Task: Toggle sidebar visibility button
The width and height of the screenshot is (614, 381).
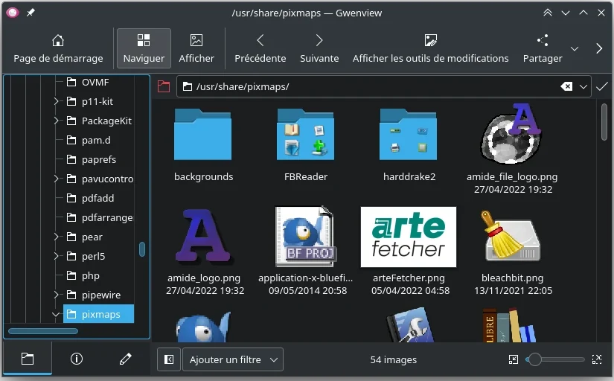Action: [169, 359]
